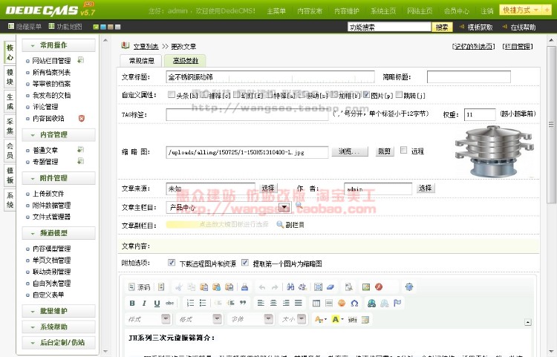Open 内容发布 in the top menu
Screen dimensions: 557x357
point(310,11)
